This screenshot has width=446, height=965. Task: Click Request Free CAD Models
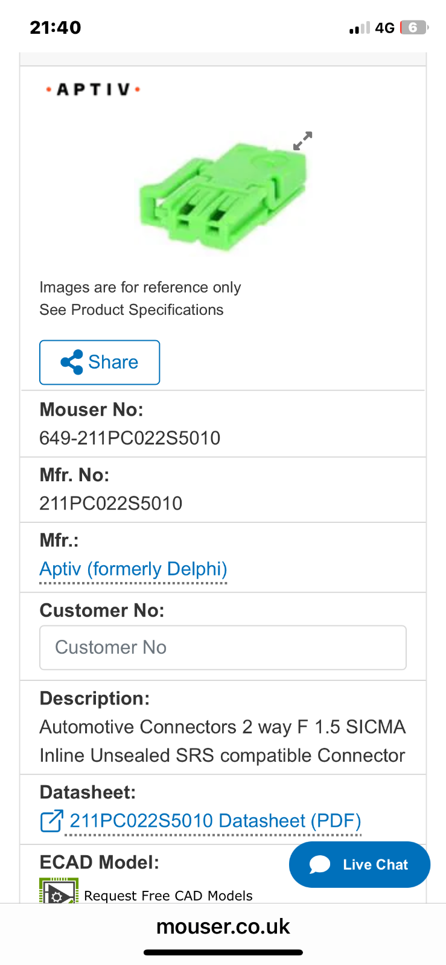click(168, 896)
